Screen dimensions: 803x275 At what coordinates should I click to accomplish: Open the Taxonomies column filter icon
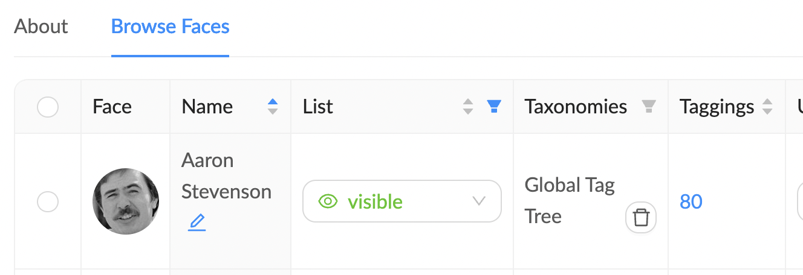pos(648,107)
